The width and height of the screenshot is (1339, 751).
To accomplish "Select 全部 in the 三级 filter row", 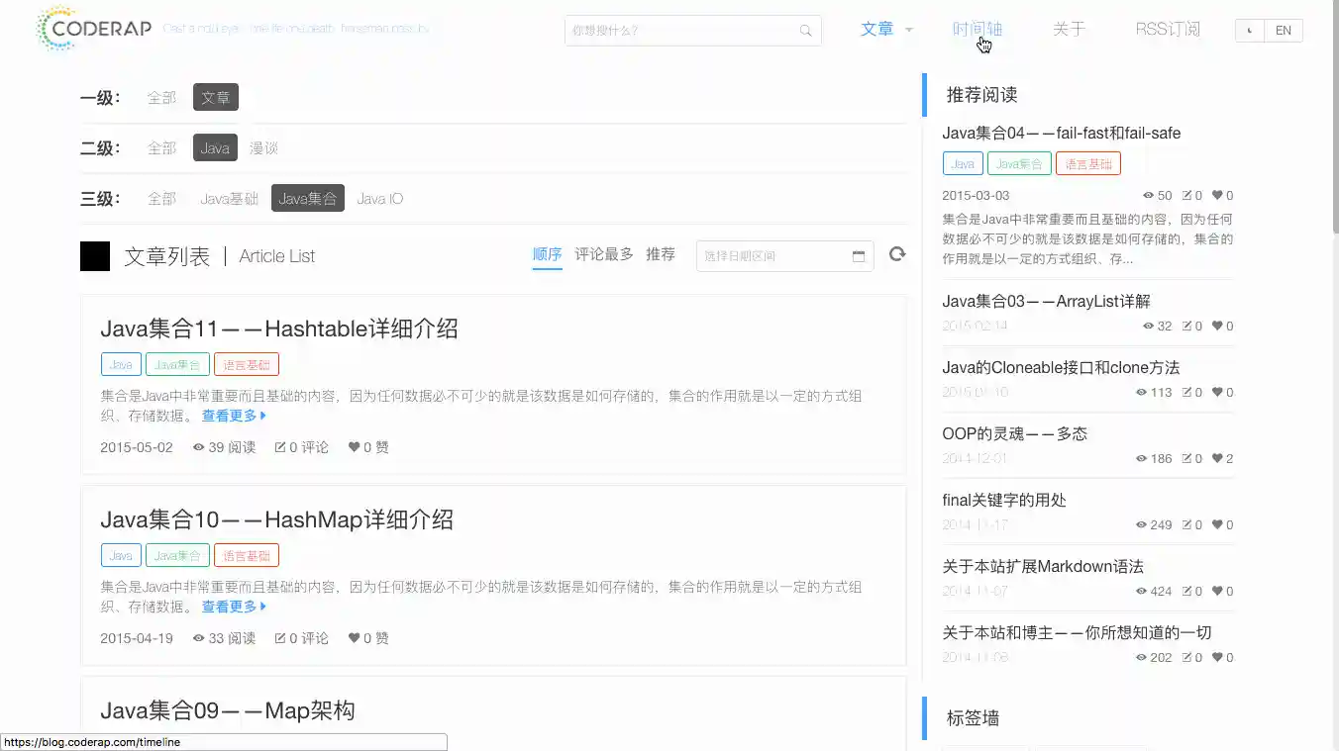I will (x=161, y=198).
